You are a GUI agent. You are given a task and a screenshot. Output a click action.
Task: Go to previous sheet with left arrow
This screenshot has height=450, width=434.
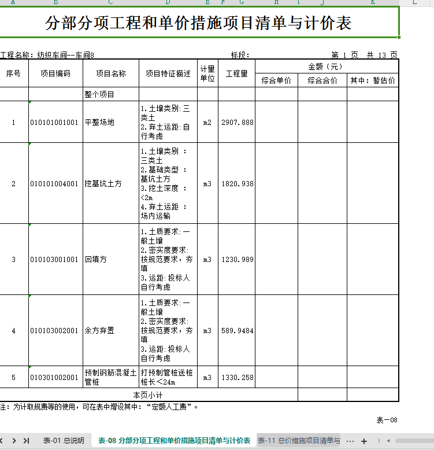tap(2, 441)
